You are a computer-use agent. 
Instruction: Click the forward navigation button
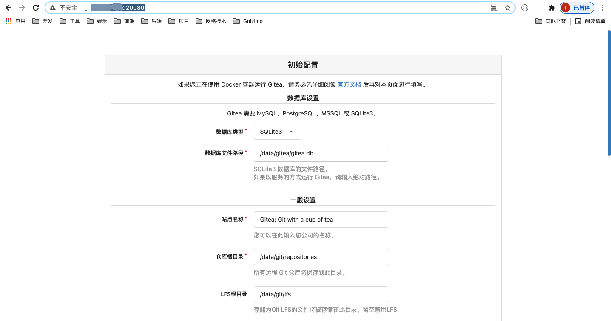pyautogui.click(x=22, y=7)
